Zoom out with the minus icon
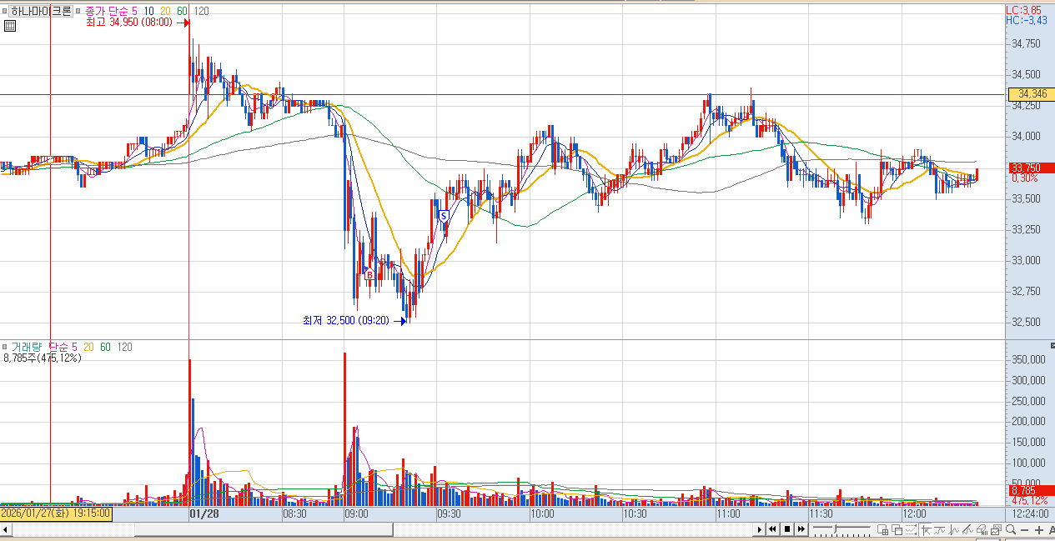Screen dimensions: 1055x541 (x=1024, y=530)
